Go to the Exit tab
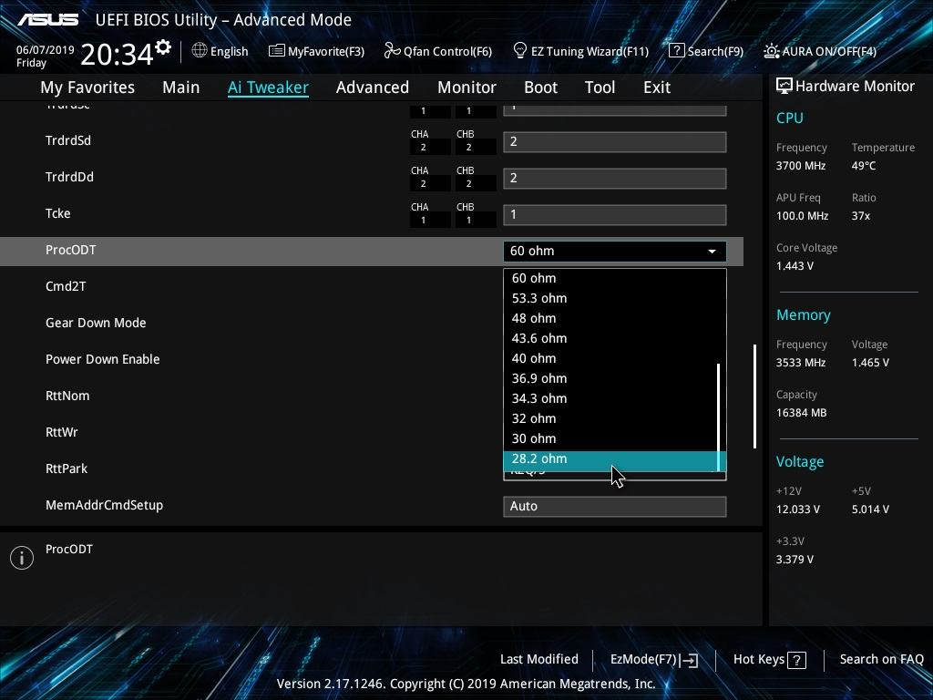This screenshot has height=700, width=933. (x=657, y=87)
